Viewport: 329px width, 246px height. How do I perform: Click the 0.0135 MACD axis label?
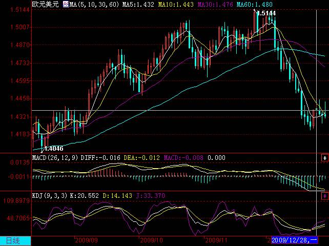tap(20, 162)
